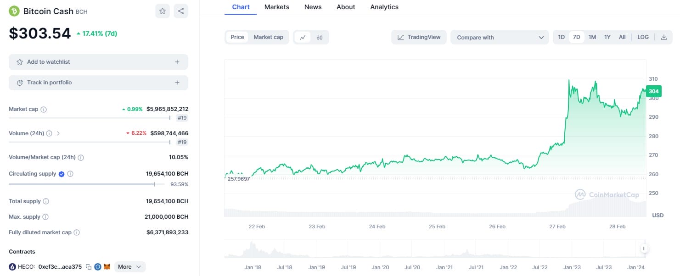Select the line chart view icon

pyautogui.click(x=303, y=38)
